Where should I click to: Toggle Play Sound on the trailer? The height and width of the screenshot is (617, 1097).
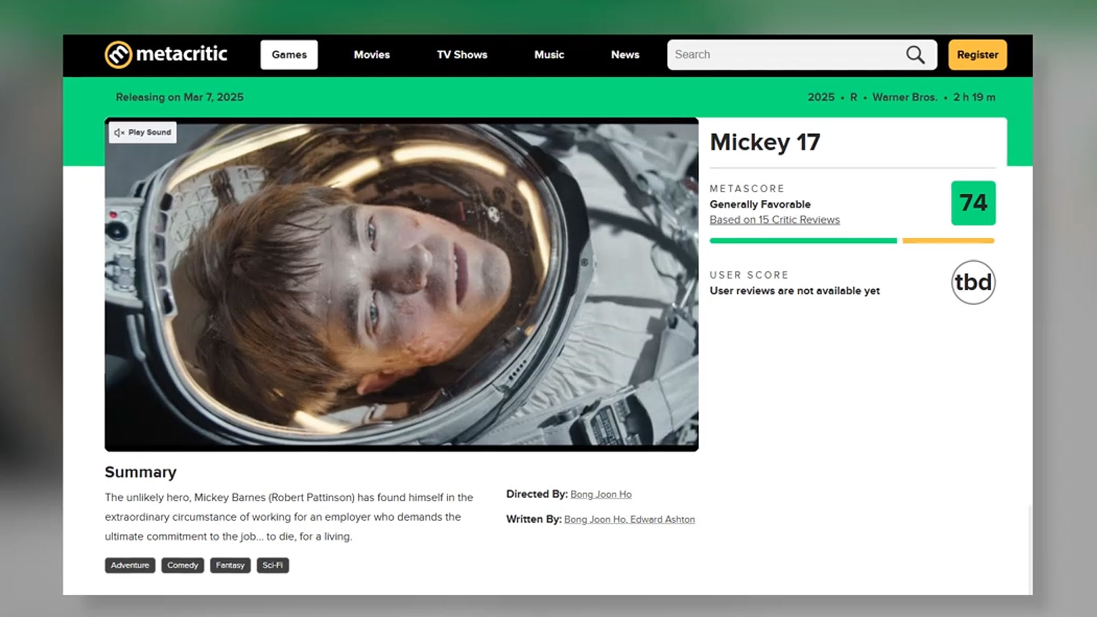[x=143, y=133]
